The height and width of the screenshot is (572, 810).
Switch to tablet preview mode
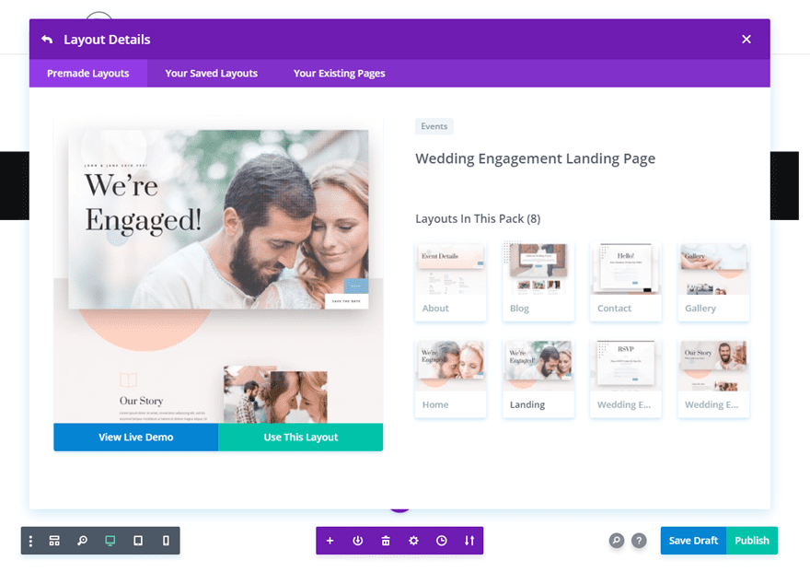(137, 541)
